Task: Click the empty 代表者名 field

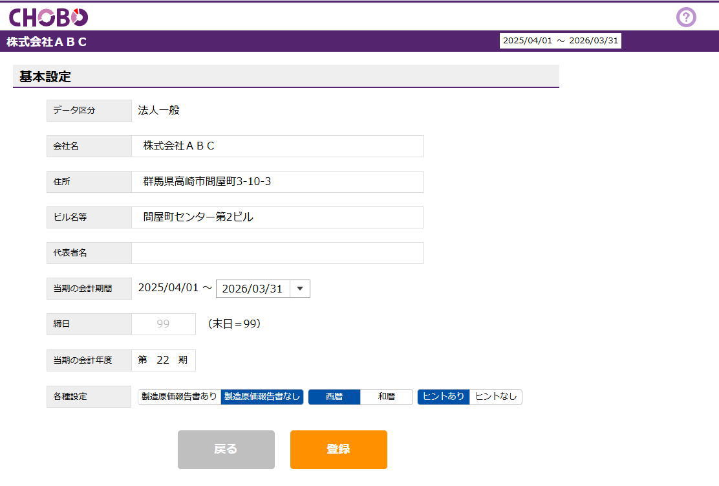Action: [x=277, y=253]
